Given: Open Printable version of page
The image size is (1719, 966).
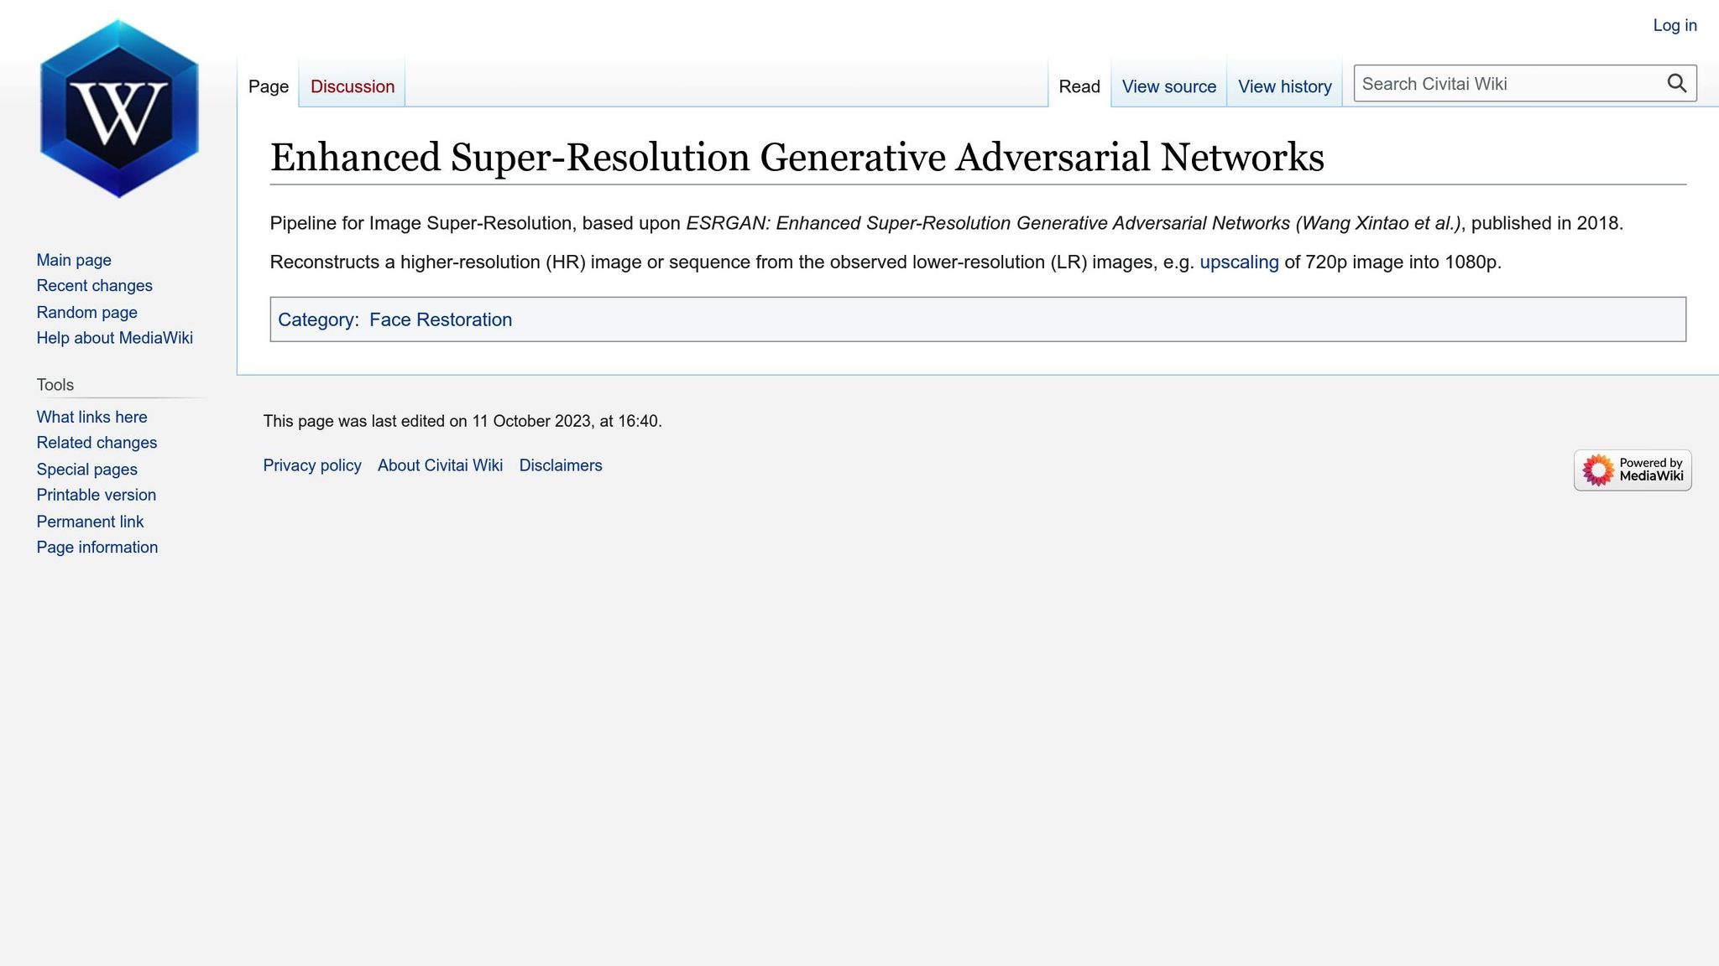Looking at the screenshot, I should [96, 495].
